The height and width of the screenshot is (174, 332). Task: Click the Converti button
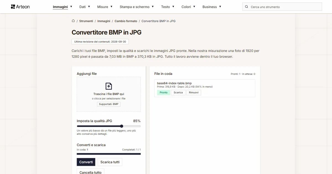tap(86, 162)
